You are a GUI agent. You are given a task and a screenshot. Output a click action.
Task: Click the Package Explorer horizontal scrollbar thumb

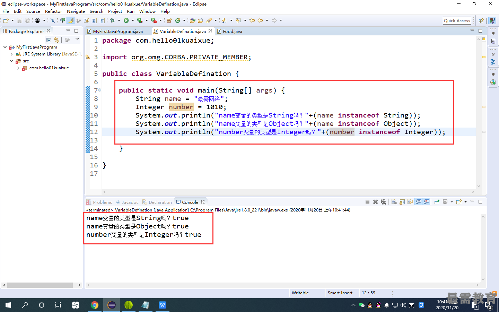pos(40,285)
